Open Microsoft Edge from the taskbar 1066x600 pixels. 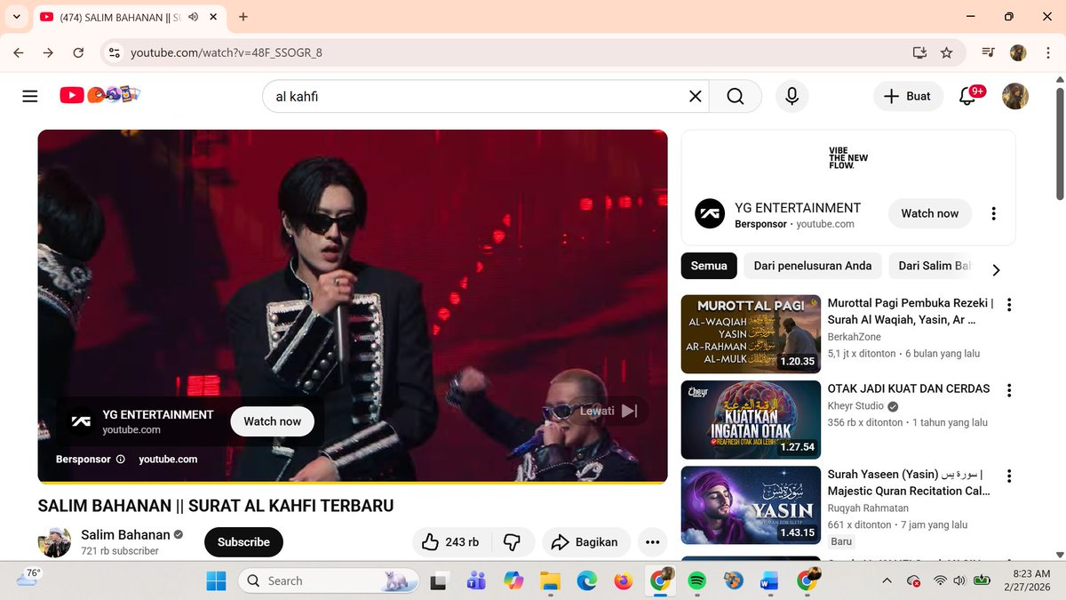(586, 581)
